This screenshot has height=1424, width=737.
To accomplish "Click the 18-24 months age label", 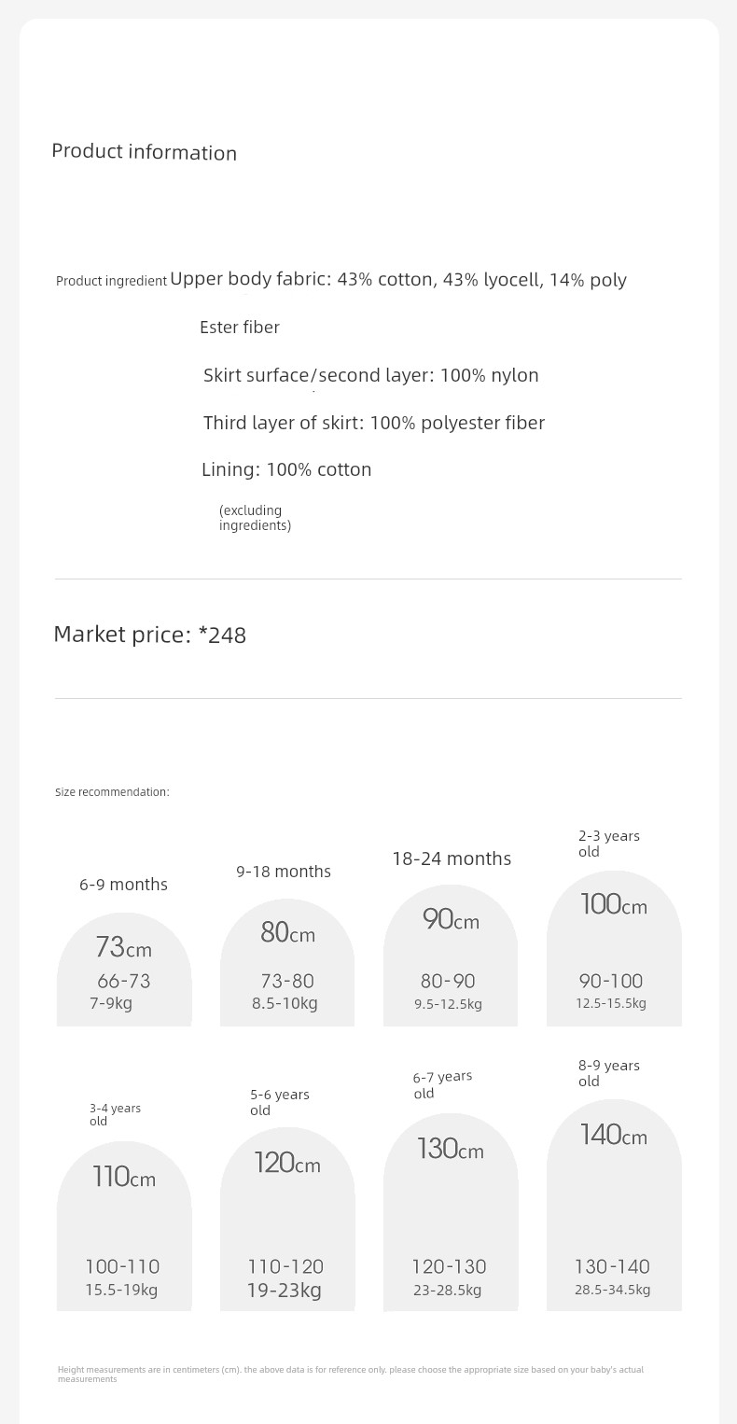I will coord(452,859).
